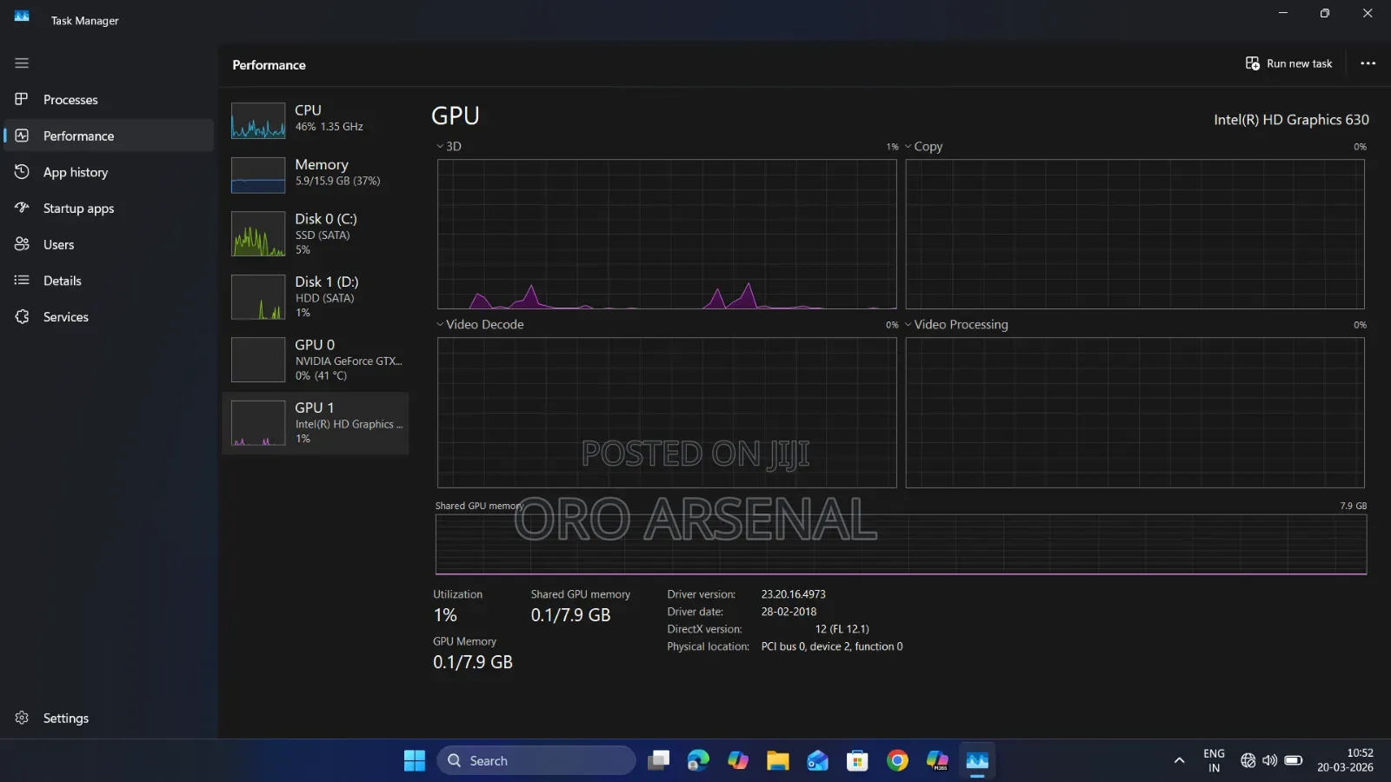Show hidden system tray icons
1391x782 pixels.
point(1179,761)
